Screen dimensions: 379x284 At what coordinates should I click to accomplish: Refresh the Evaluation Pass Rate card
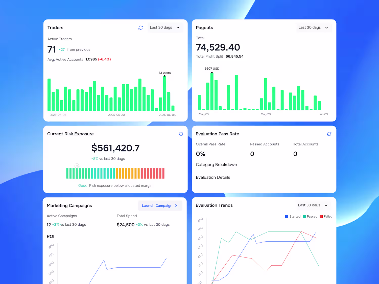[x=329, y=134]
